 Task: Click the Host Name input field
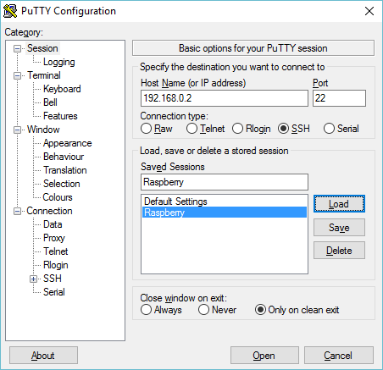[225, 98]
